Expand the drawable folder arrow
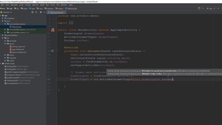This screenshot has width=222, height=125. [5, 41]
